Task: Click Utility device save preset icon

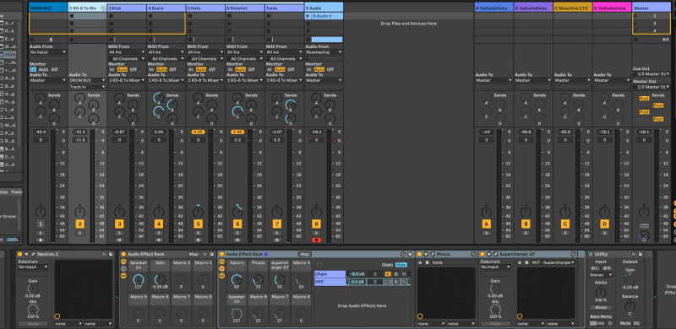Action: [641, 254]
